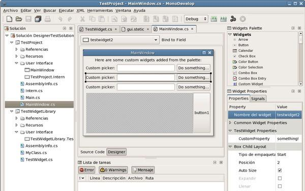Click the Run gears icon in toolbar
The height and width of the screenshot is (191, 305).
pyautogui.click(x=233, y=19)
